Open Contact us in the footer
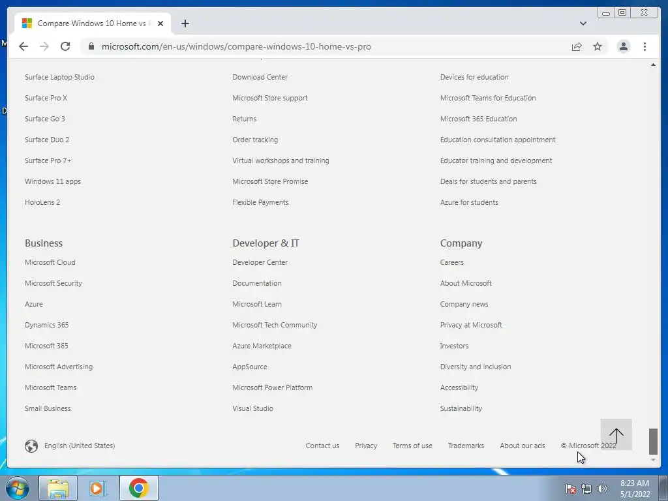Viewport: 668px width, 501px height. tap(322, 446)
